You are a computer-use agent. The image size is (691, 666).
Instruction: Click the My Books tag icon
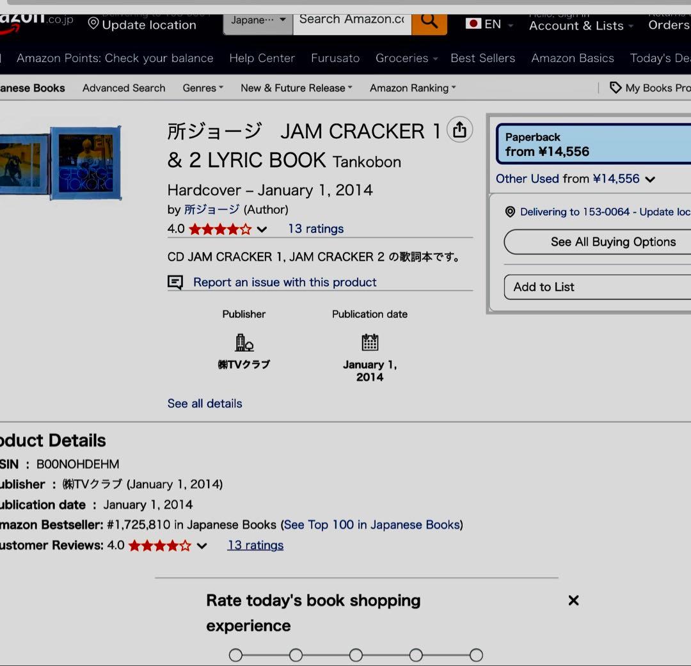616,88
